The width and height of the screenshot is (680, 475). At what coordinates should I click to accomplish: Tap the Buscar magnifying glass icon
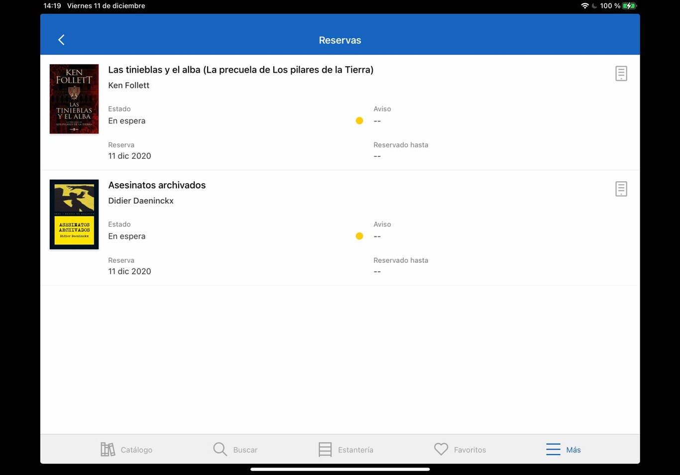tap(220, 449)
